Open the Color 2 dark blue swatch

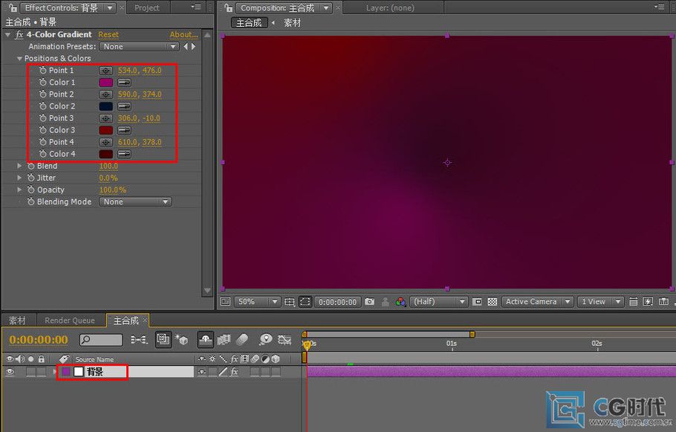click(x=106, y=106)
